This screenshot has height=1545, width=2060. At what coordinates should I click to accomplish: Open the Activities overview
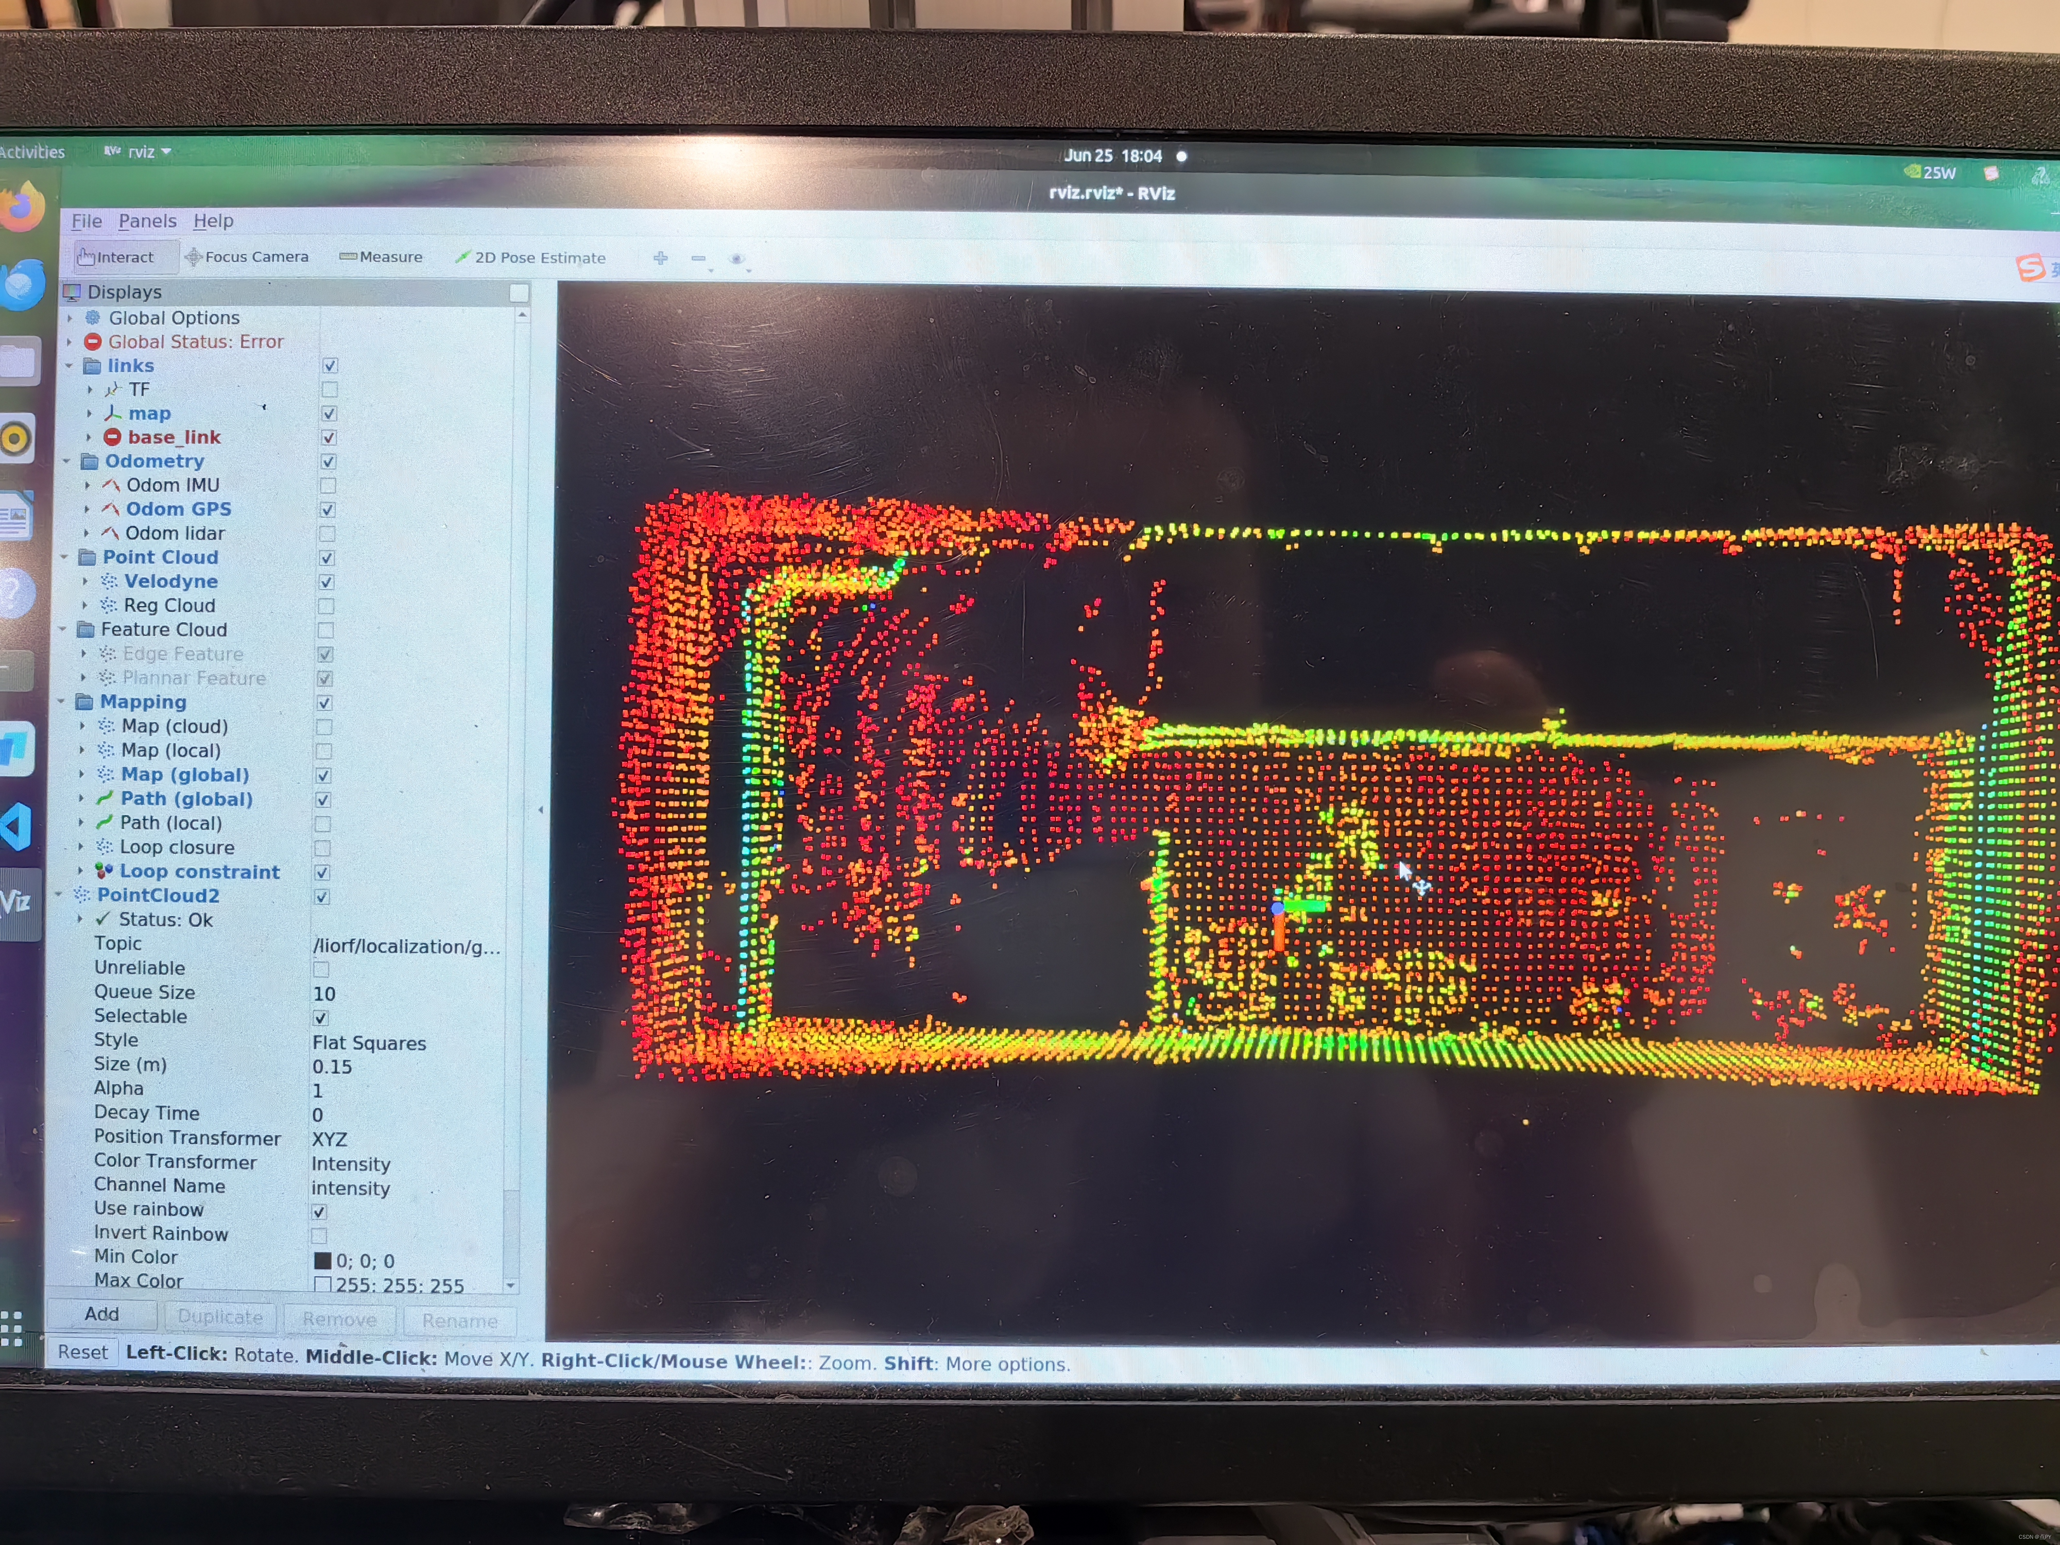coord(31,152)
